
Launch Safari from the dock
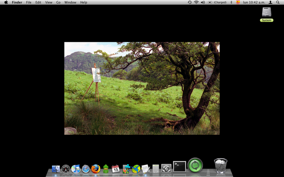coord(86,169)
